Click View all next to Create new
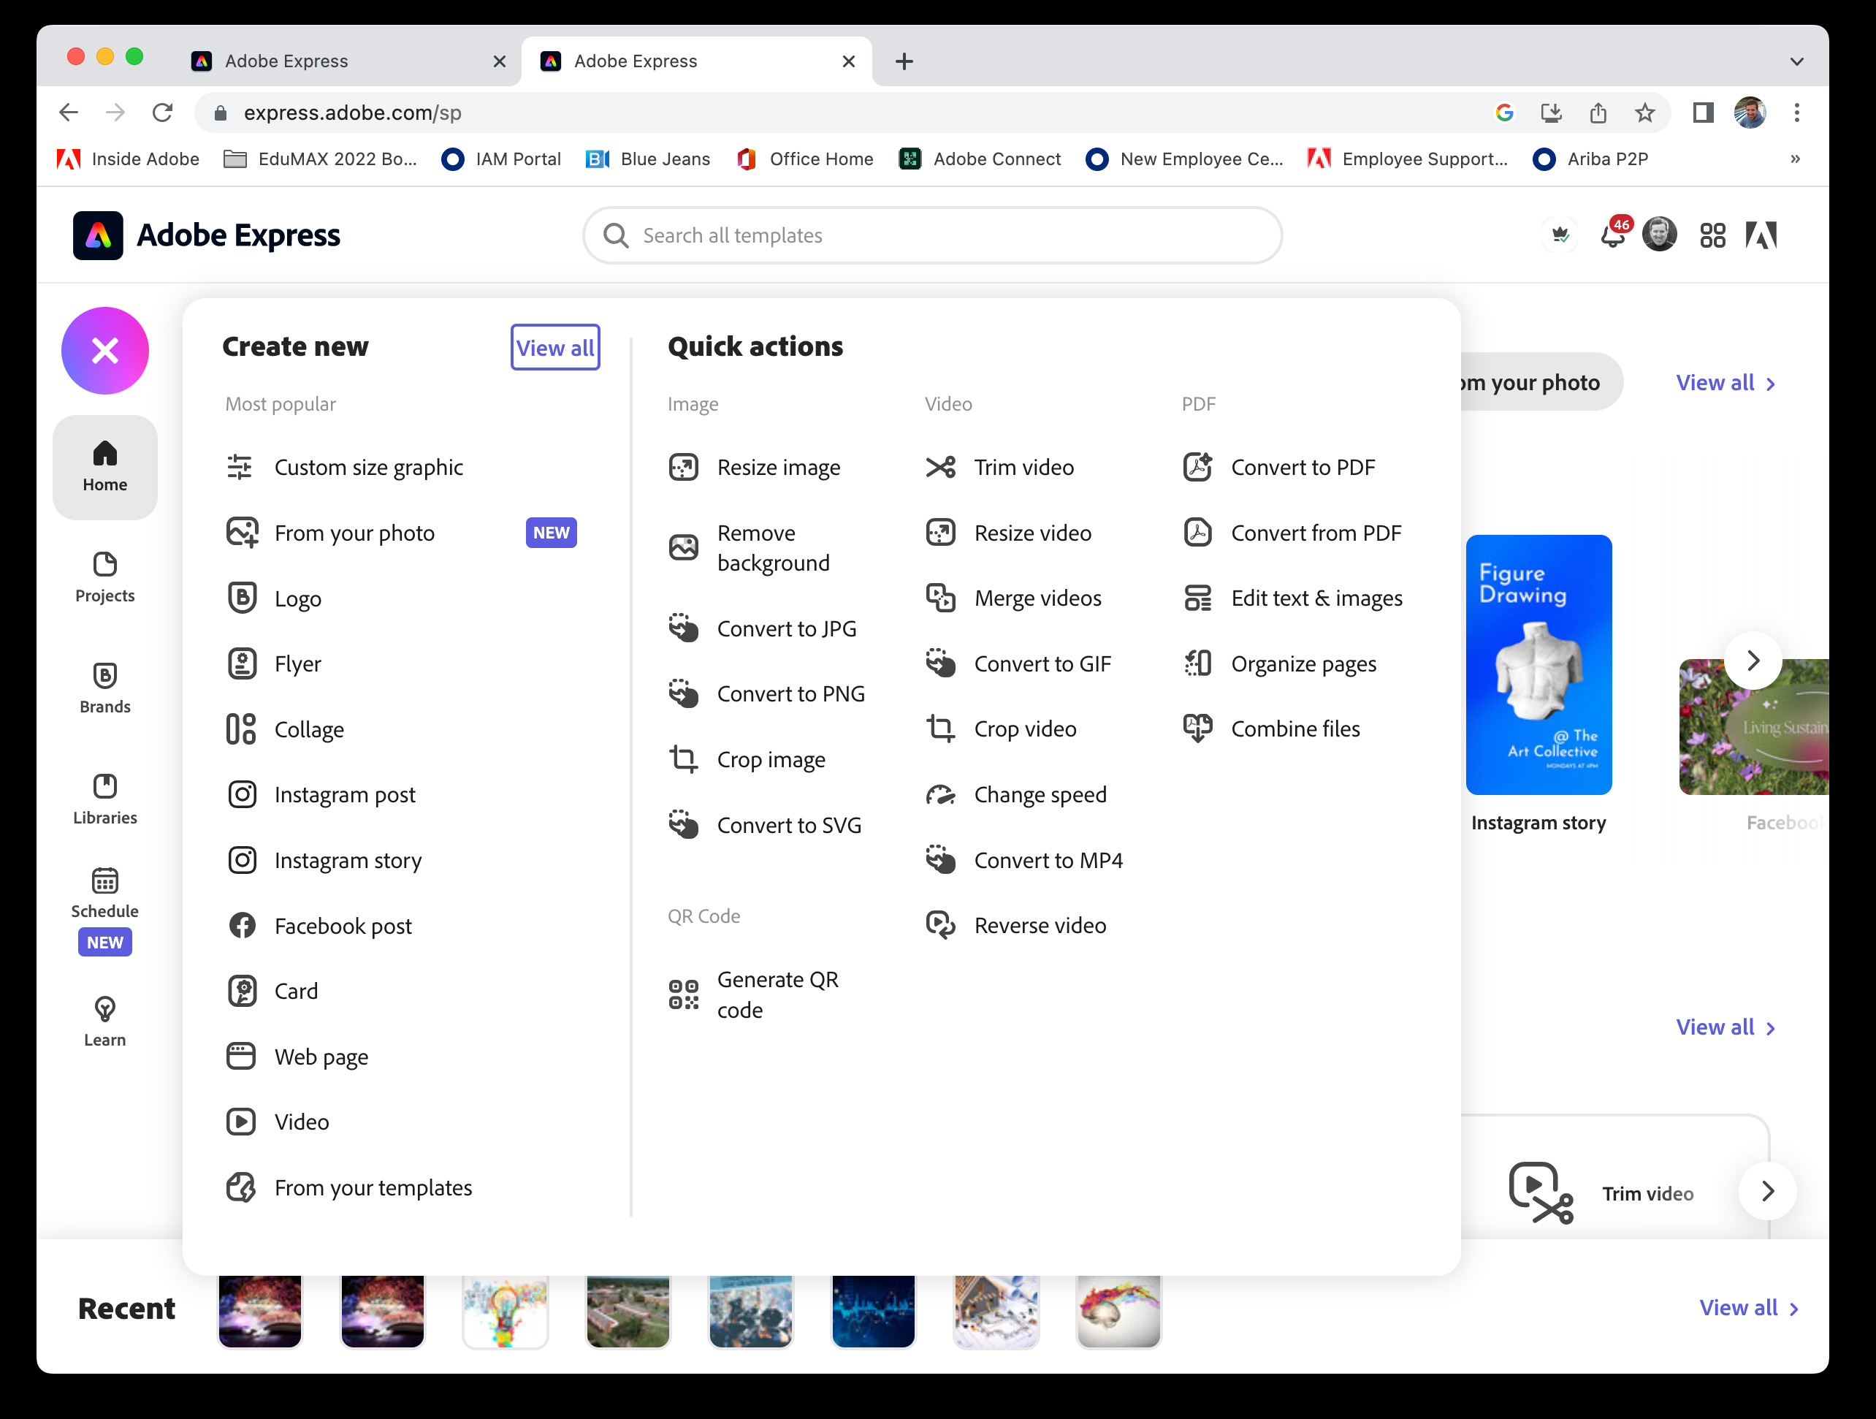 (554, 348)
